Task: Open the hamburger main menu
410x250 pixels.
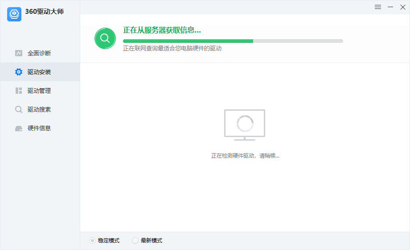Action: (378, 7)
